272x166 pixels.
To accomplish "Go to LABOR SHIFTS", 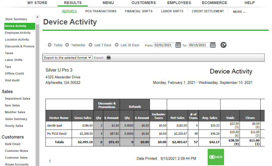I will point(172,11).
